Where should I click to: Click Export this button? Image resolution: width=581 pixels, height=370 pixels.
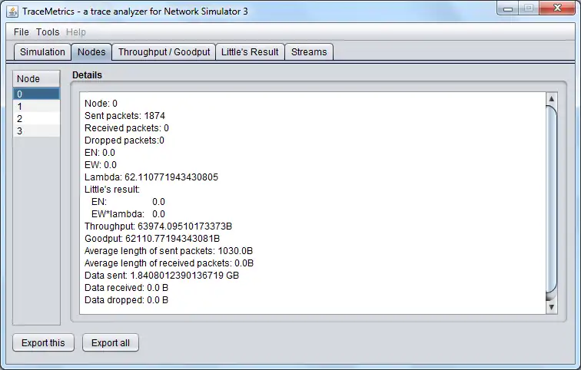point(43,342)
